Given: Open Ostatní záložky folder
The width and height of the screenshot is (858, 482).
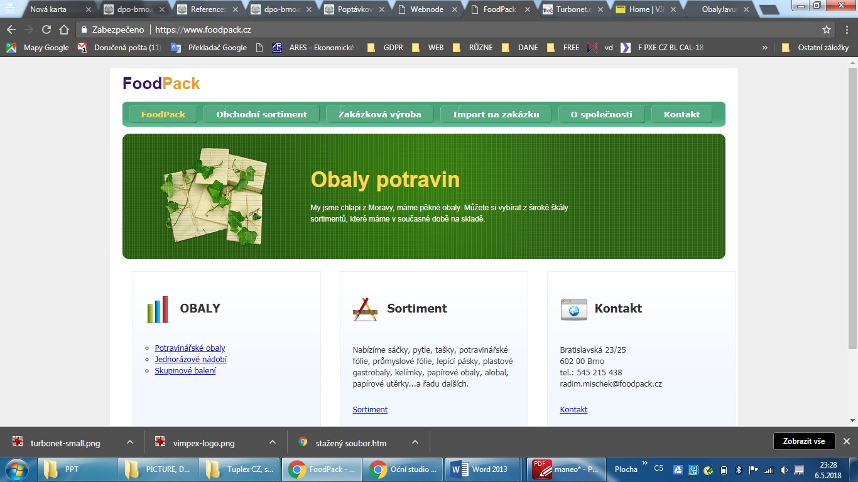Looking at the screenshot, I should (x=815, y=47).
